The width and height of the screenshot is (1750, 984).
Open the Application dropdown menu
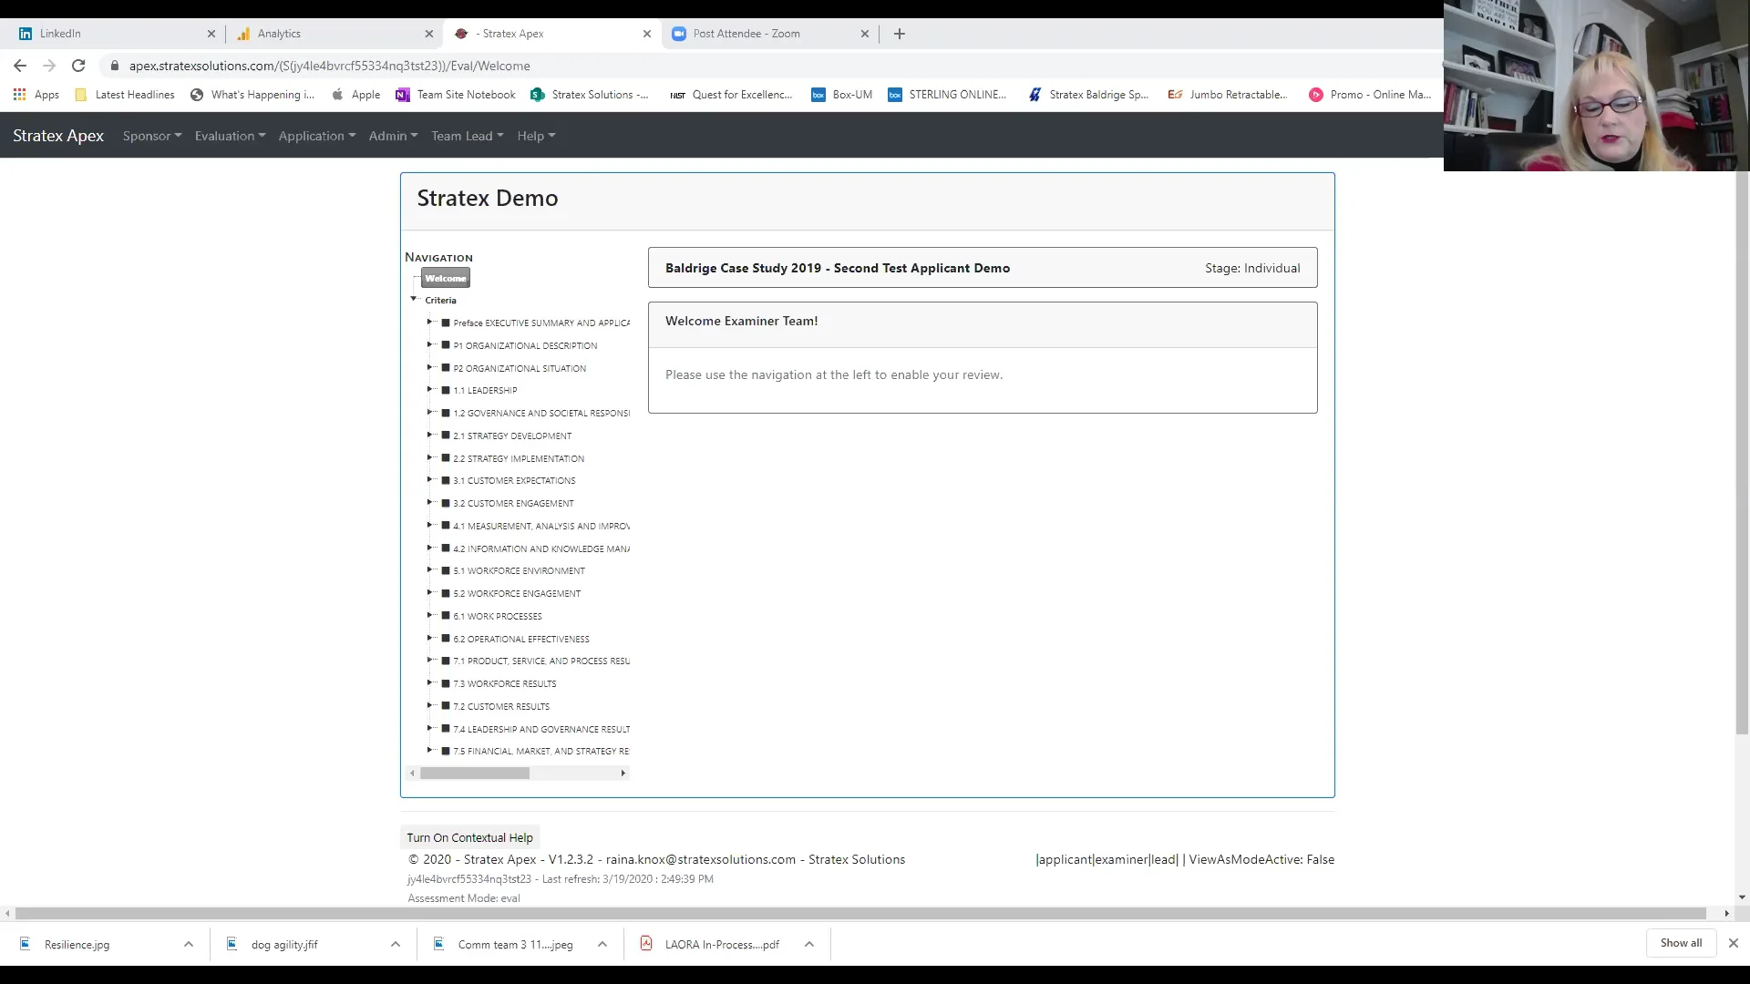click(x=317, y=136)
